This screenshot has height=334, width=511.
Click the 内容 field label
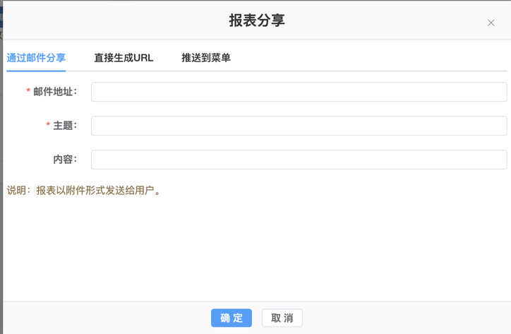click(x=65, y=160)
